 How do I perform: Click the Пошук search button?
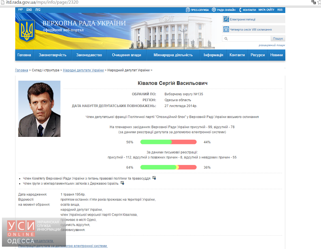[x=278, y=38]
